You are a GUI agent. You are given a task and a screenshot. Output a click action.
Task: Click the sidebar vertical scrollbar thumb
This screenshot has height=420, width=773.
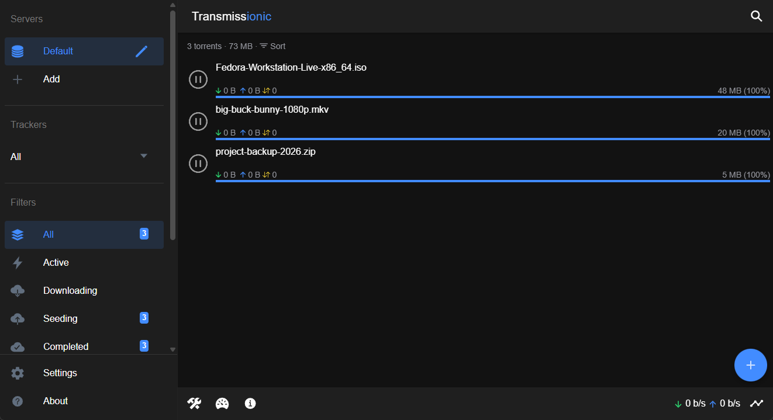(x=172, y=126)
